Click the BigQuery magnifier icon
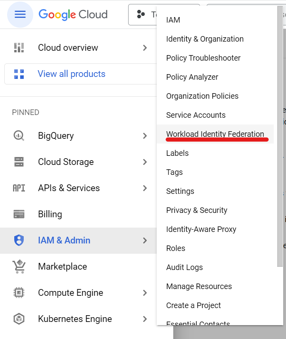This screenshot has width=286, height=339. click(x=19, y=136)
